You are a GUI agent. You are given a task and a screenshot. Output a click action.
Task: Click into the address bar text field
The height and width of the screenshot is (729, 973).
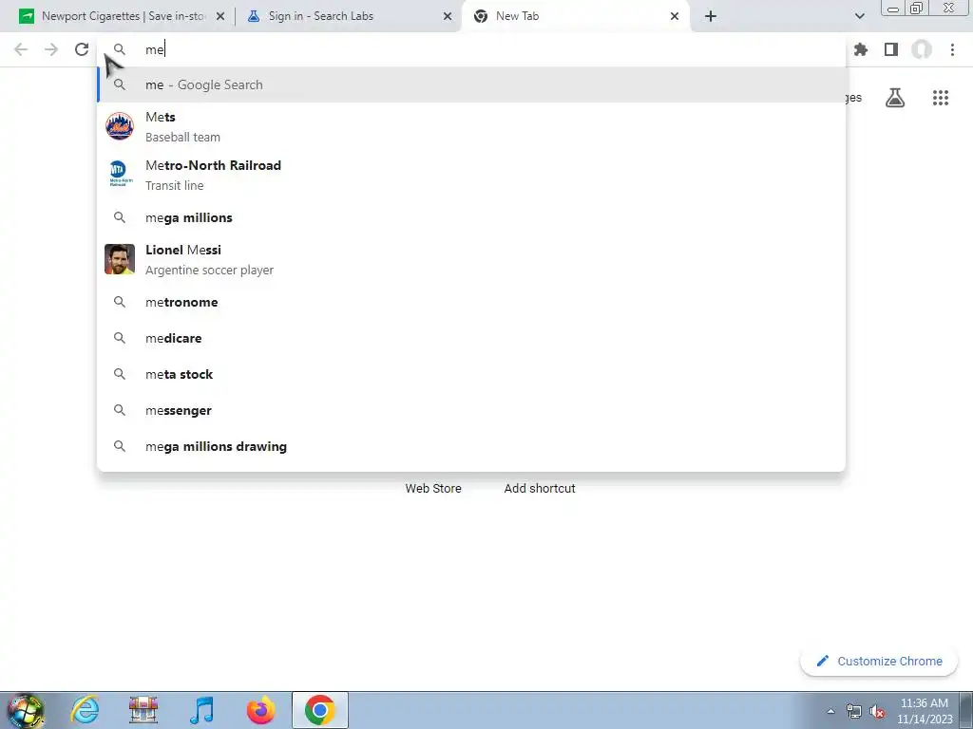pyautogui.click(x=471, y=49)
